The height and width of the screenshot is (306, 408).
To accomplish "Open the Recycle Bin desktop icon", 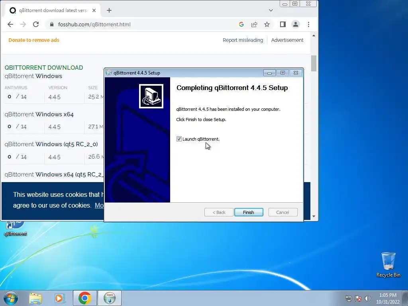I will point(388,265).
